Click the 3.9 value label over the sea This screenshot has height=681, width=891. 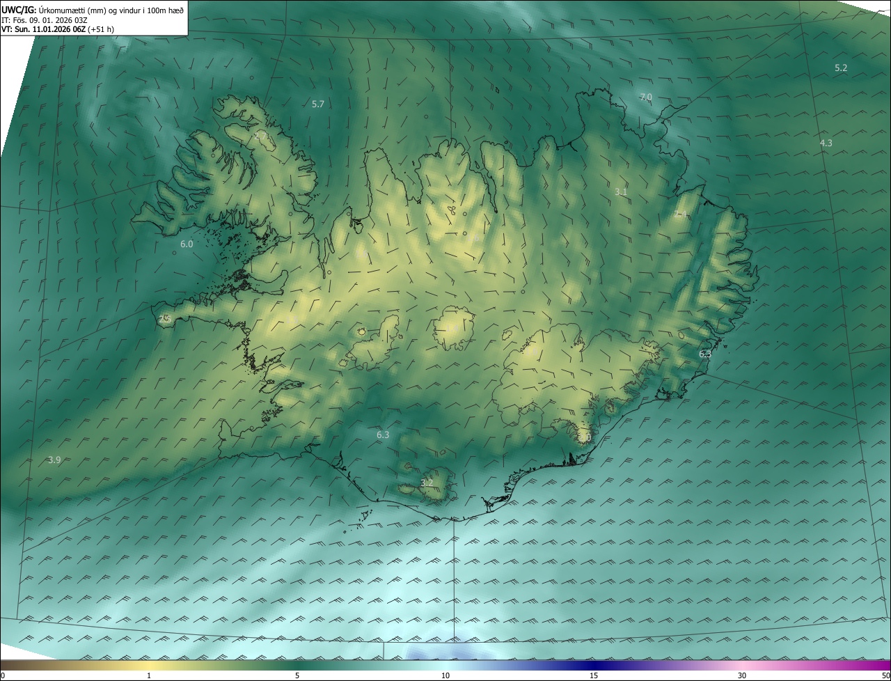54,460
